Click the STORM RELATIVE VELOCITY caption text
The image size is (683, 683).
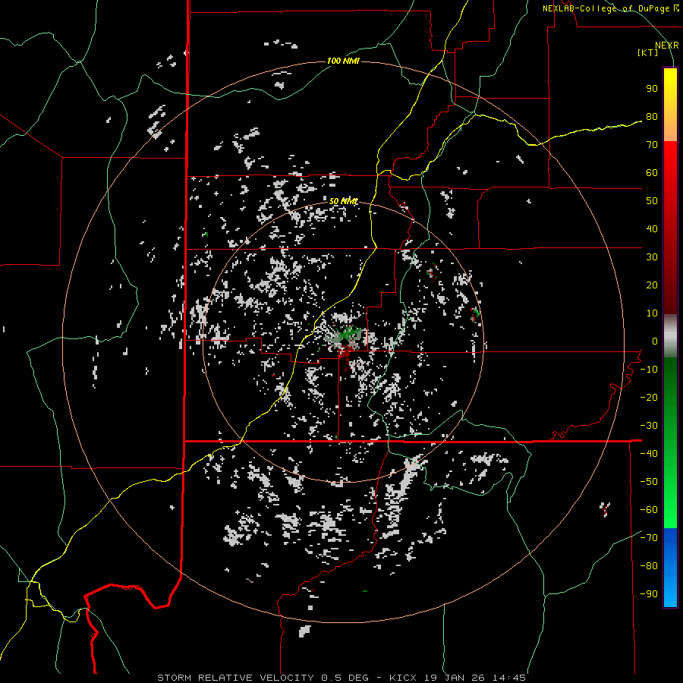(x=235, y=678)
